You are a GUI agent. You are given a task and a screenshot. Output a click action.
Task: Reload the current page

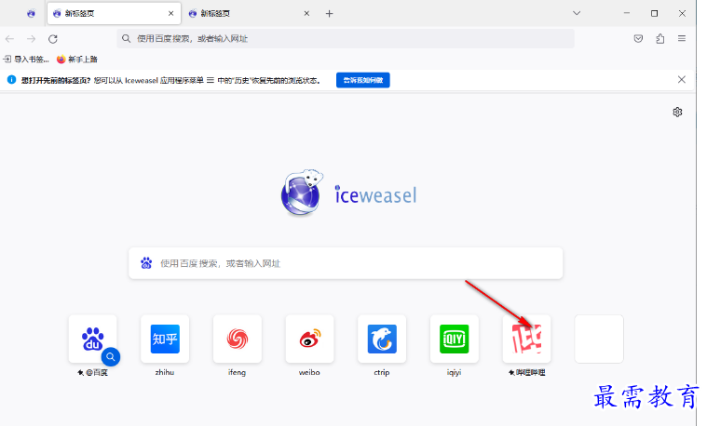click(53, 39)
